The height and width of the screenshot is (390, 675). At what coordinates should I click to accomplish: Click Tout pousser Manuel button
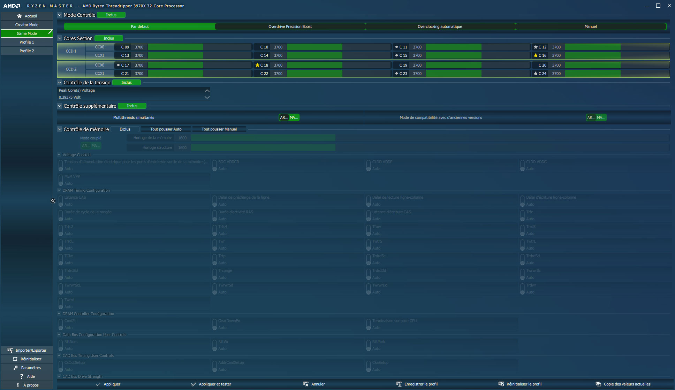click(x=219, y=129)
